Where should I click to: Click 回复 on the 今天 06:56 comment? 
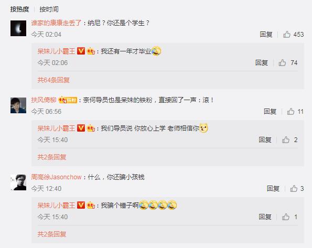coord(270,112)
